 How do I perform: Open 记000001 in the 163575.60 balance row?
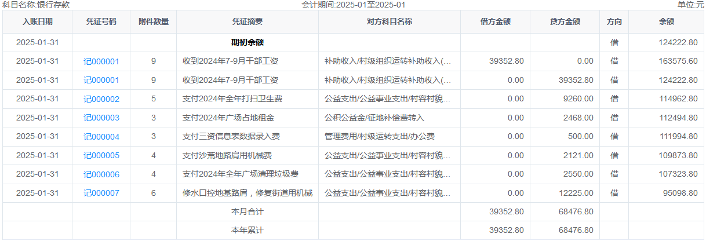pos(101,61)
